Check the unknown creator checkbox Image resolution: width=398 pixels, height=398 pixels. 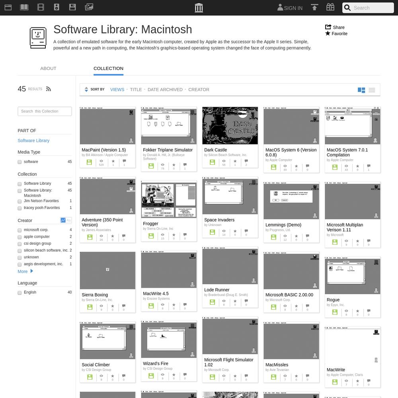click(x=20, y=258)
